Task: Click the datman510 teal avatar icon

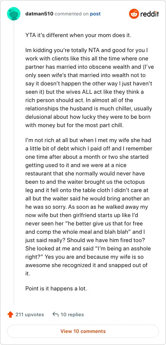Action: pos(14,14)
